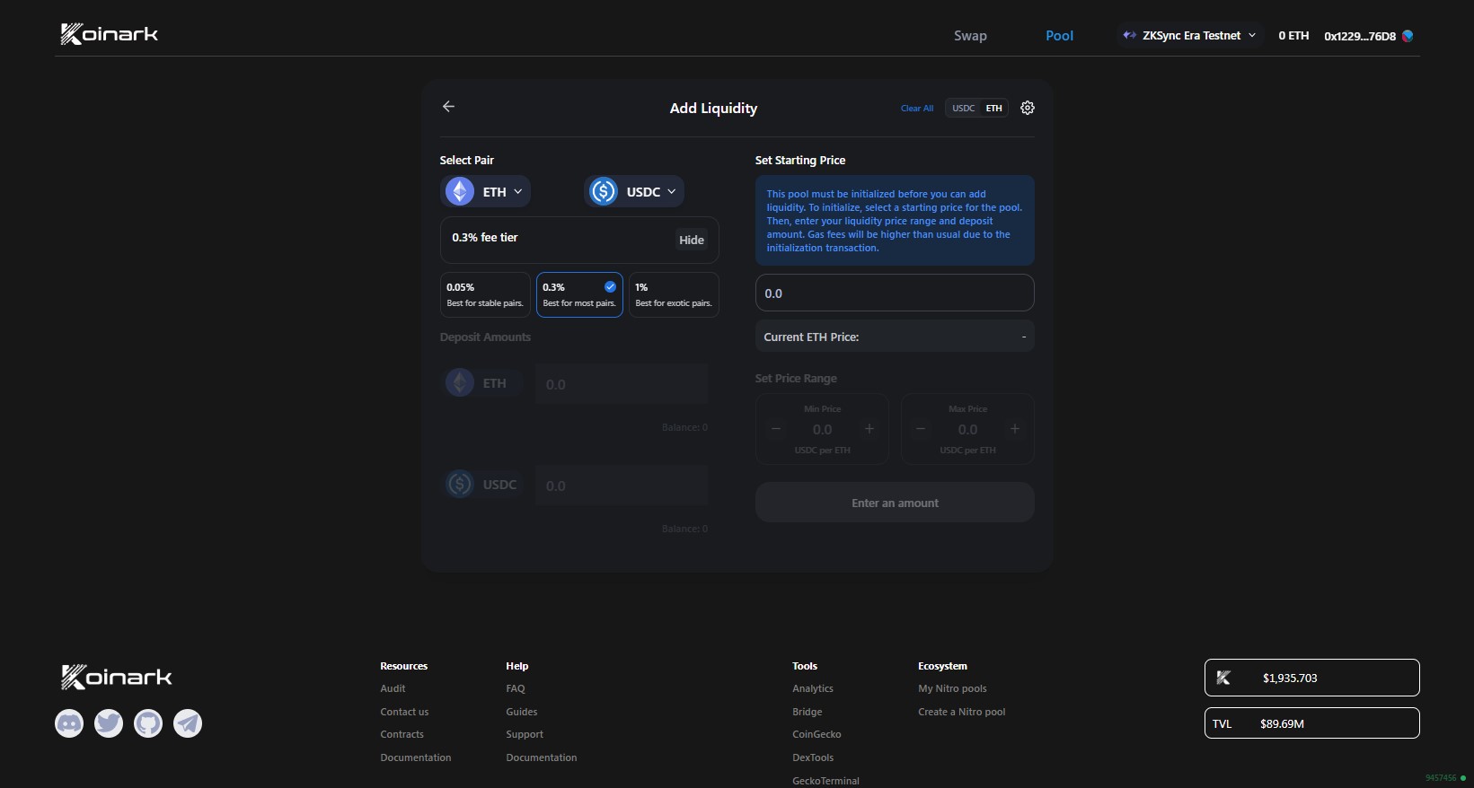Expand the ZKSync Era Testnet network menu

1190,36
